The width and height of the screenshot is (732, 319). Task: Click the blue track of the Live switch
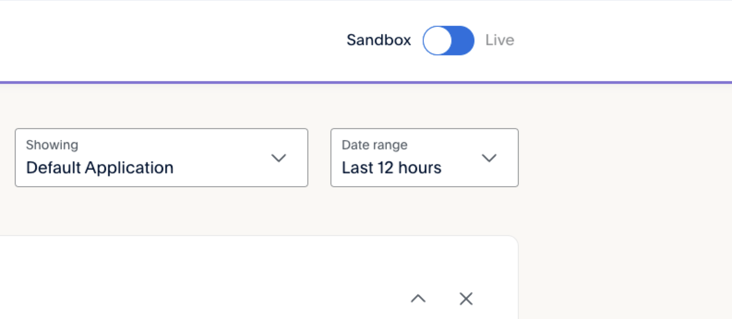pos(462,41)
